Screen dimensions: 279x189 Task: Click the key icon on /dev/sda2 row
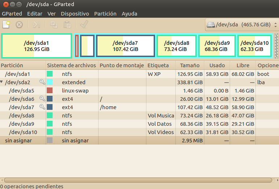42,82
